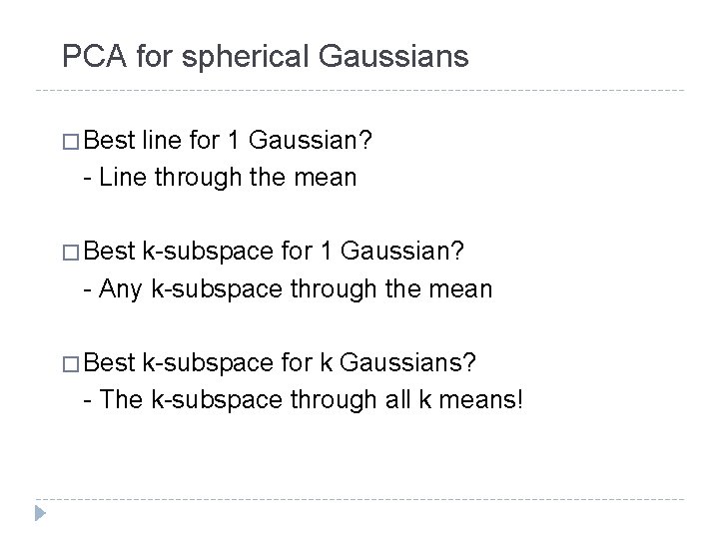This screenshot has width=719, height=539.
Task: Click the word 'Line' in the first answer
Action: pyautogui.click(x=122, y=178)
